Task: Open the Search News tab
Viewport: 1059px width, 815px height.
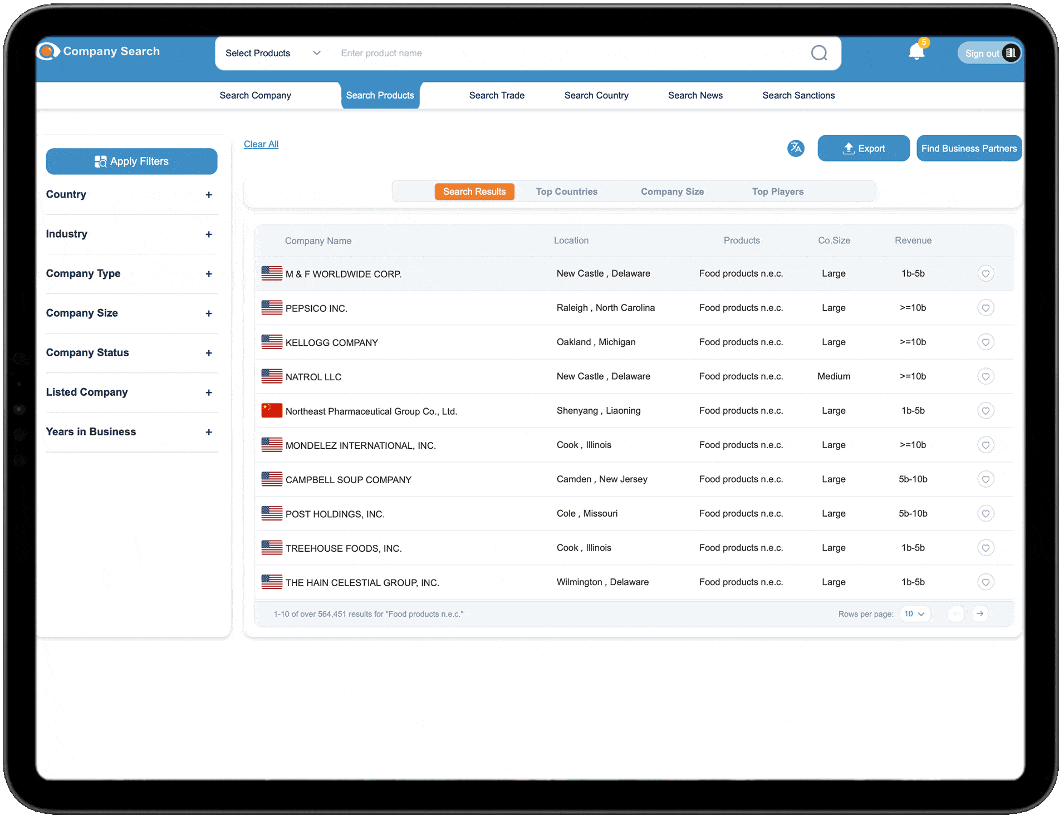Action: [695, 95]
